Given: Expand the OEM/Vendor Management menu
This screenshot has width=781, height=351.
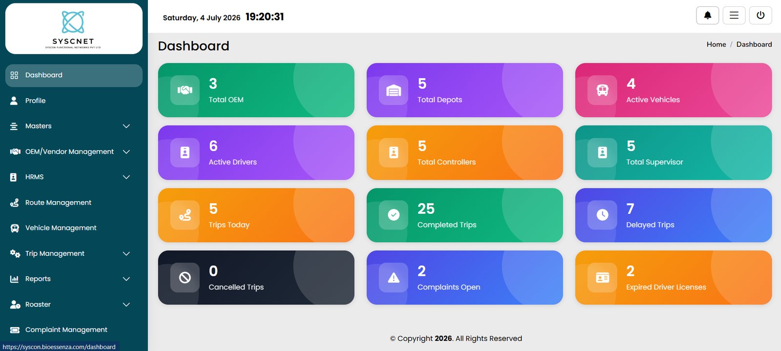Looking at the screenshot, I should (x=74, y=152).
